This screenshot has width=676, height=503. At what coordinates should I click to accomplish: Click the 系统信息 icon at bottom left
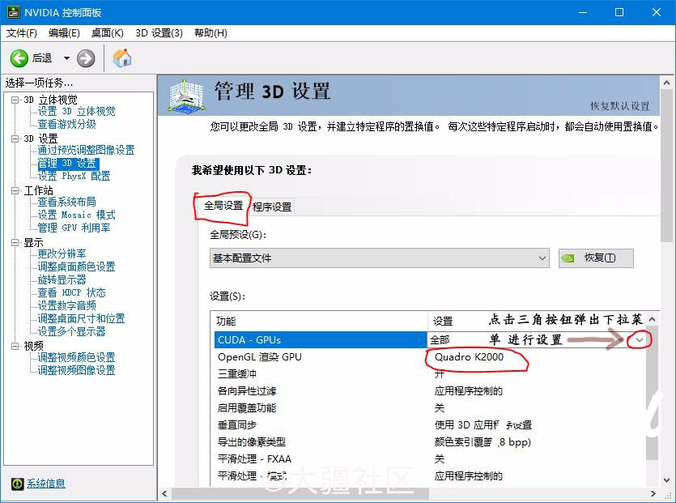tap(17, 484)
